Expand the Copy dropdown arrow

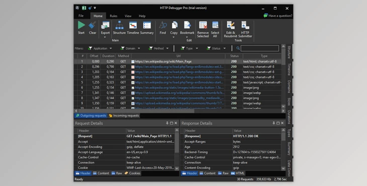(x=173, y=37)
